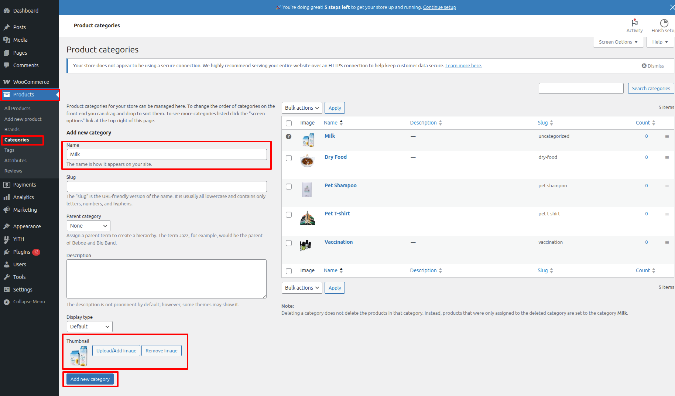Click the Collapse Menu arrow icon

click(7, 302)
